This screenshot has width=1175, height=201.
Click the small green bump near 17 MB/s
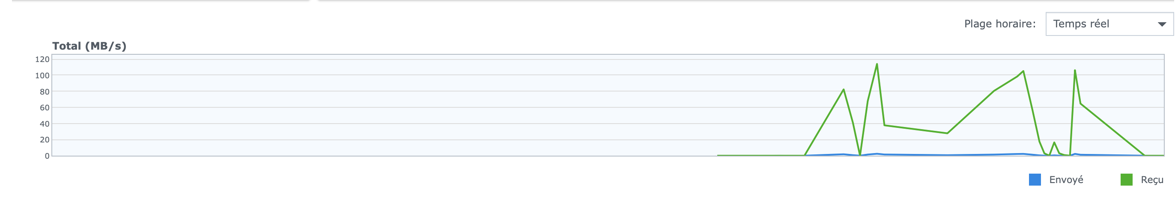[1054, 143]
